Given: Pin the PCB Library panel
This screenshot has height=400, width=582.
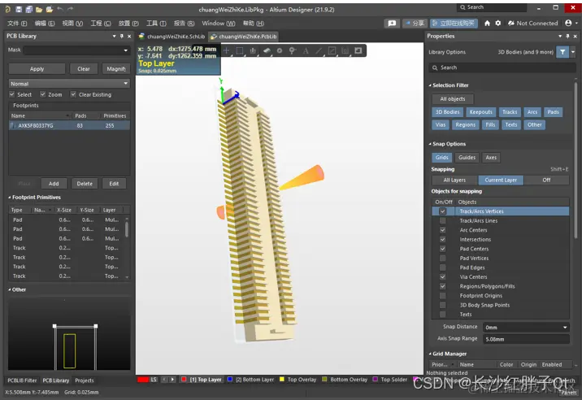Looking at the screenshot, I should [122, 36].
